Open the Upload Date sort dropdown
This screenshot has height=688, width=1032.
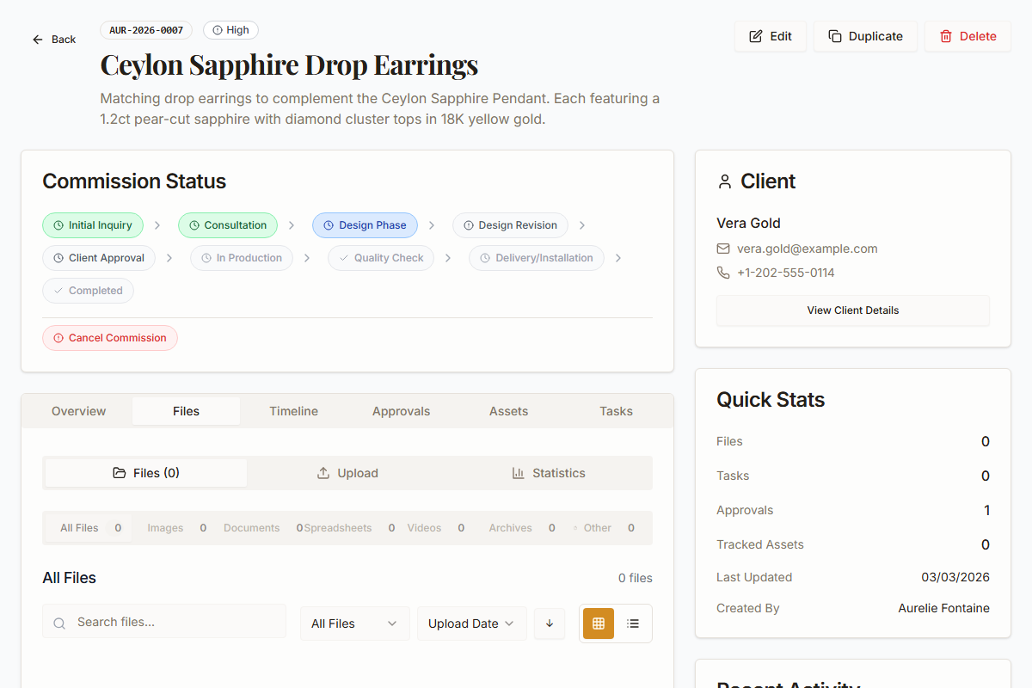471,623
